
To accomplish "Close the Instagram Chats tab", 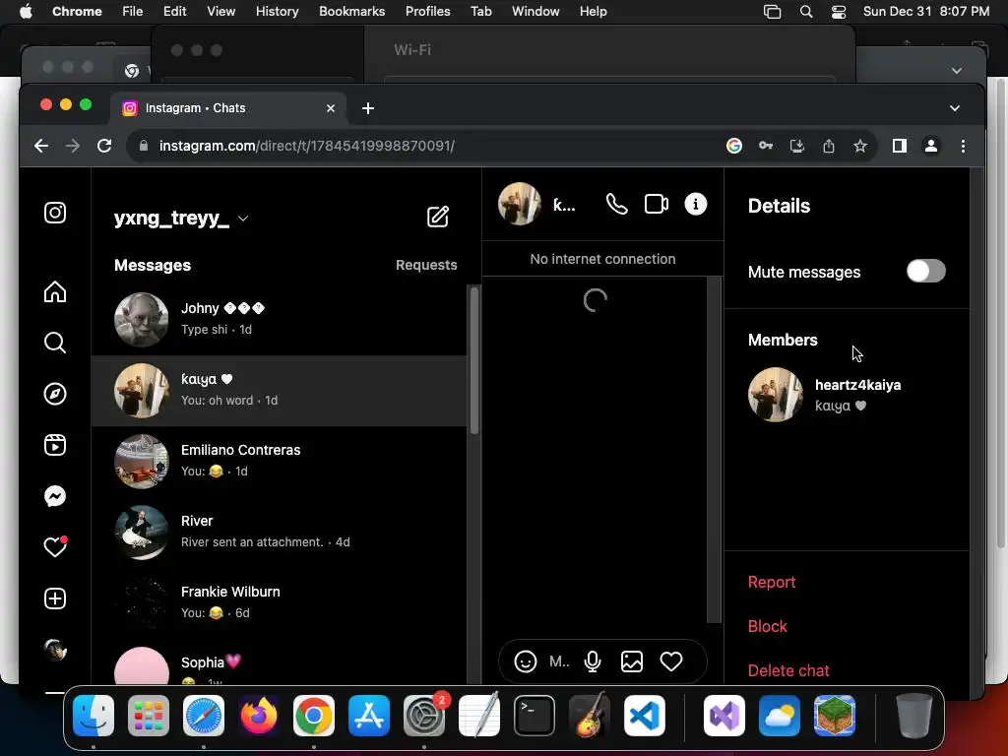I will pyautogui.click(x=331, y=108).
